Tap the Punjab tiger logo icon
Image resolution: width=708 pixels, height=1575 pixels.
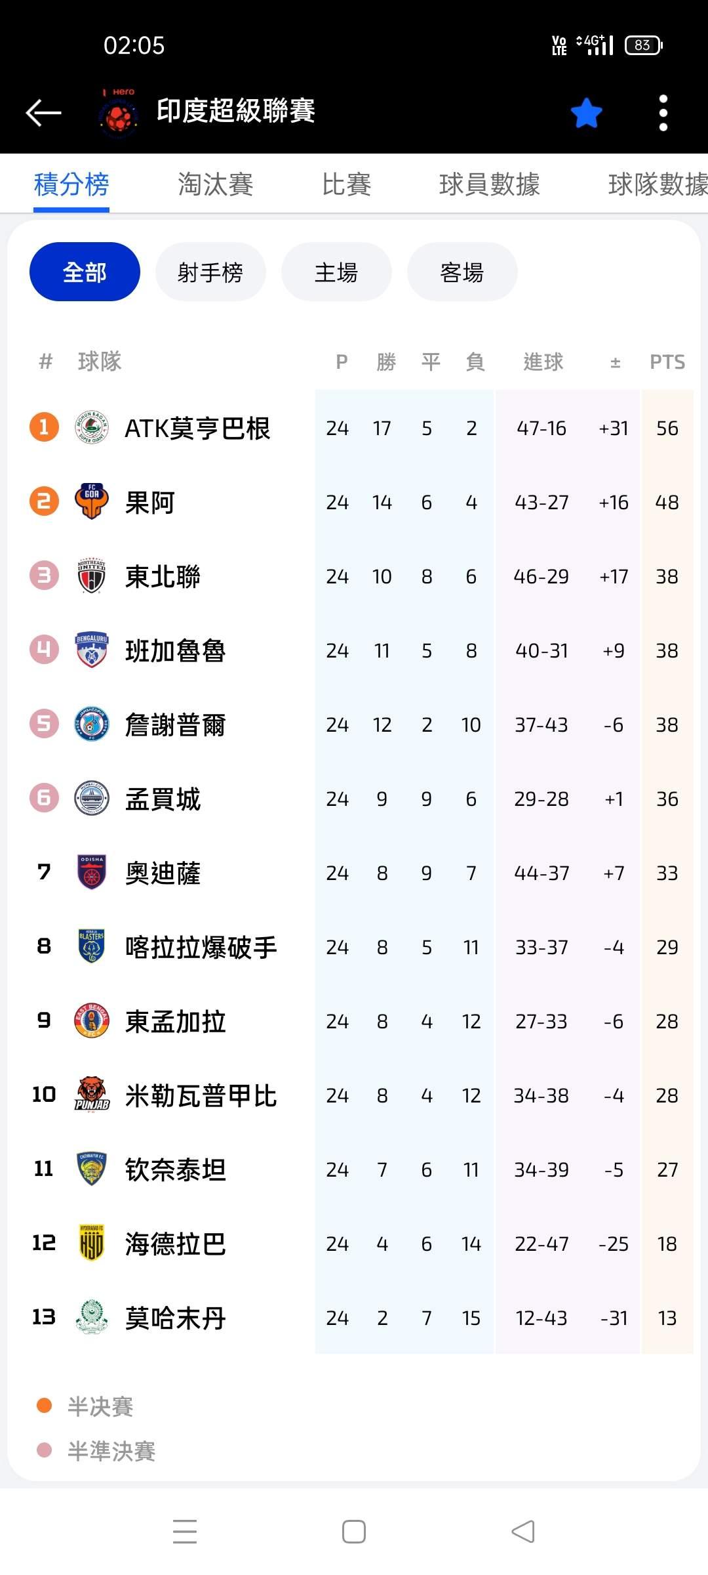point(92,1095)
